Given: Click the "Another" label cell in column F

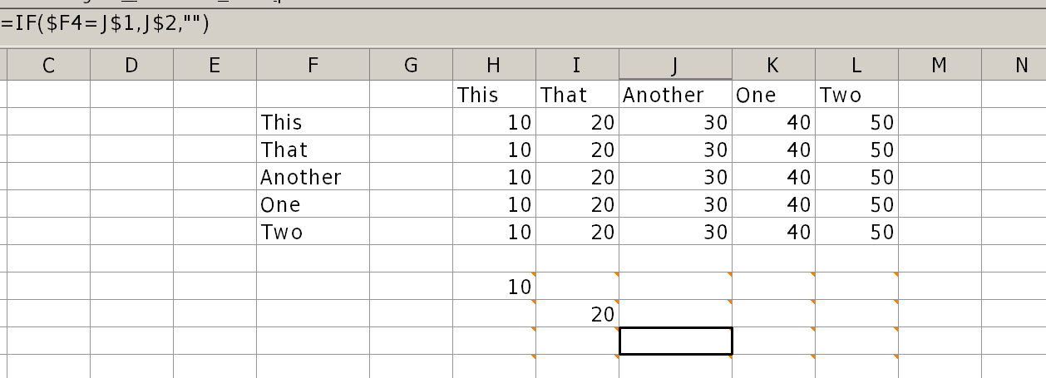Looking at the screenshot, I should [313, 177].
